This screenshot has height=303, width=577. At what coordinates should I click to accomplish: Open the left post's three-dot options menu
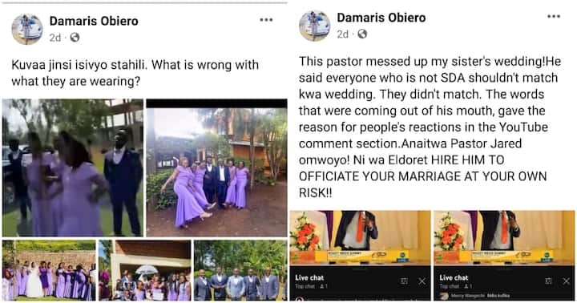[266, 20]
